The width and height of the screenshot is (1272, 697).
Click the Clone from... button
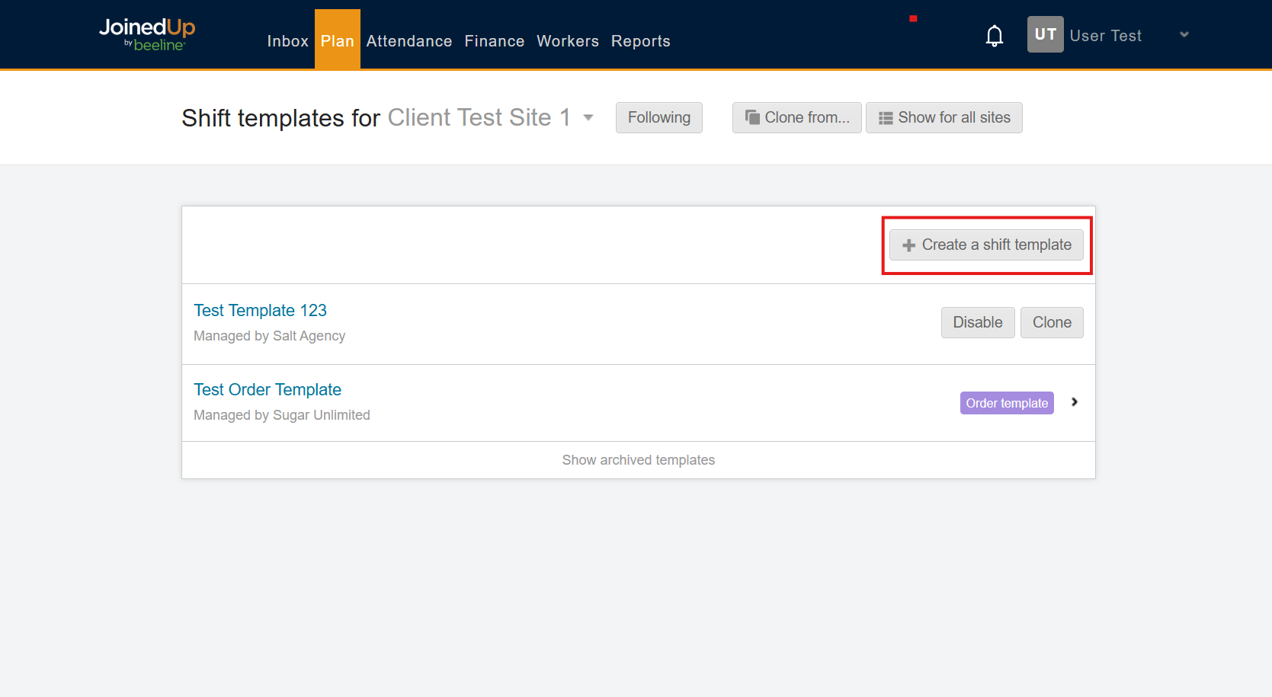click(796, 117)
